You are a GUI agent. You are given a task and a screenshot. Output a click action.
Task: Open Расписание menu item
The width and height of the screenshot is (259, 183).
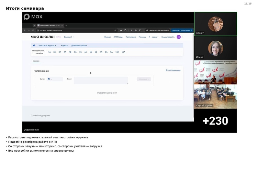(131, 37)
